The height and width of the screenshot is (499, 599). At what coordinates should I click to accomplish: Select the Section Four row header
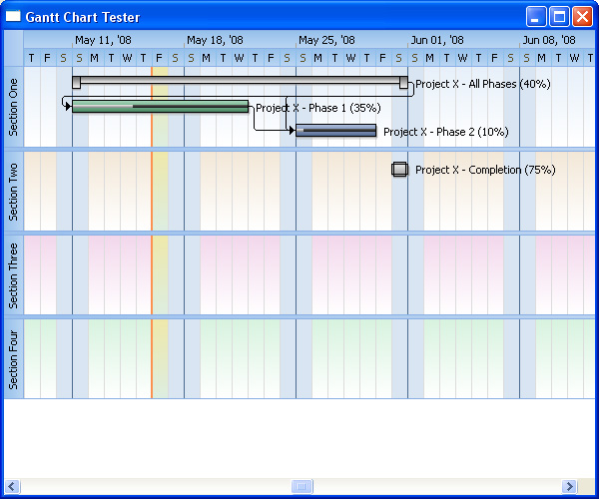(x=14, y=359)
